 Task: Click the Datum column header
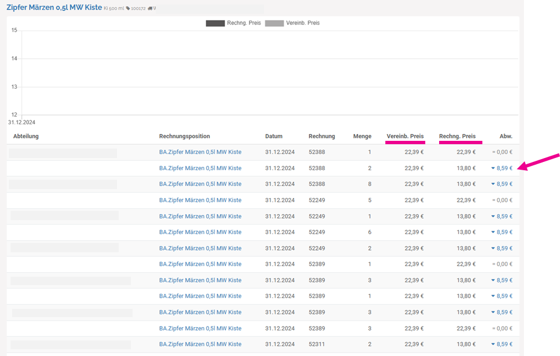[273, 136]
